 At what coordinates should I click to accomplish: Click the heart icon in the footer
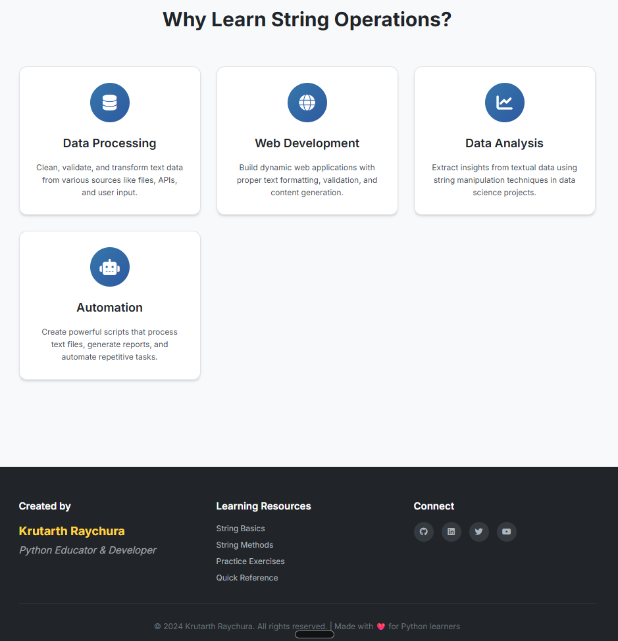coord(380,627)
